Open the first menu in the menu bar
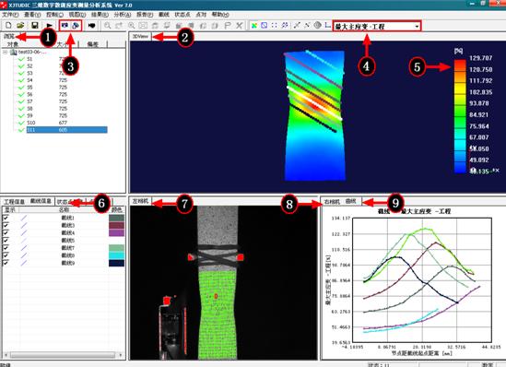This screenshot has height=367, width=506. click(10, 15)
